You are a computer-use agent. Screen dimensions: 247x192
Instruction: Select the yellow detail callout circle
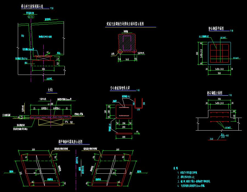tap(120, 51)
